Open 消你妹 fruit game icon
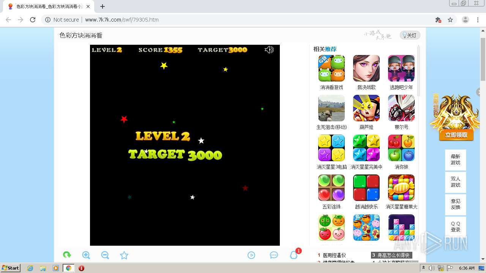 point(401,148)
